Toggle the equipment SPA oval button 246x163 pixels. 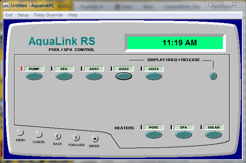click(64, 76)
